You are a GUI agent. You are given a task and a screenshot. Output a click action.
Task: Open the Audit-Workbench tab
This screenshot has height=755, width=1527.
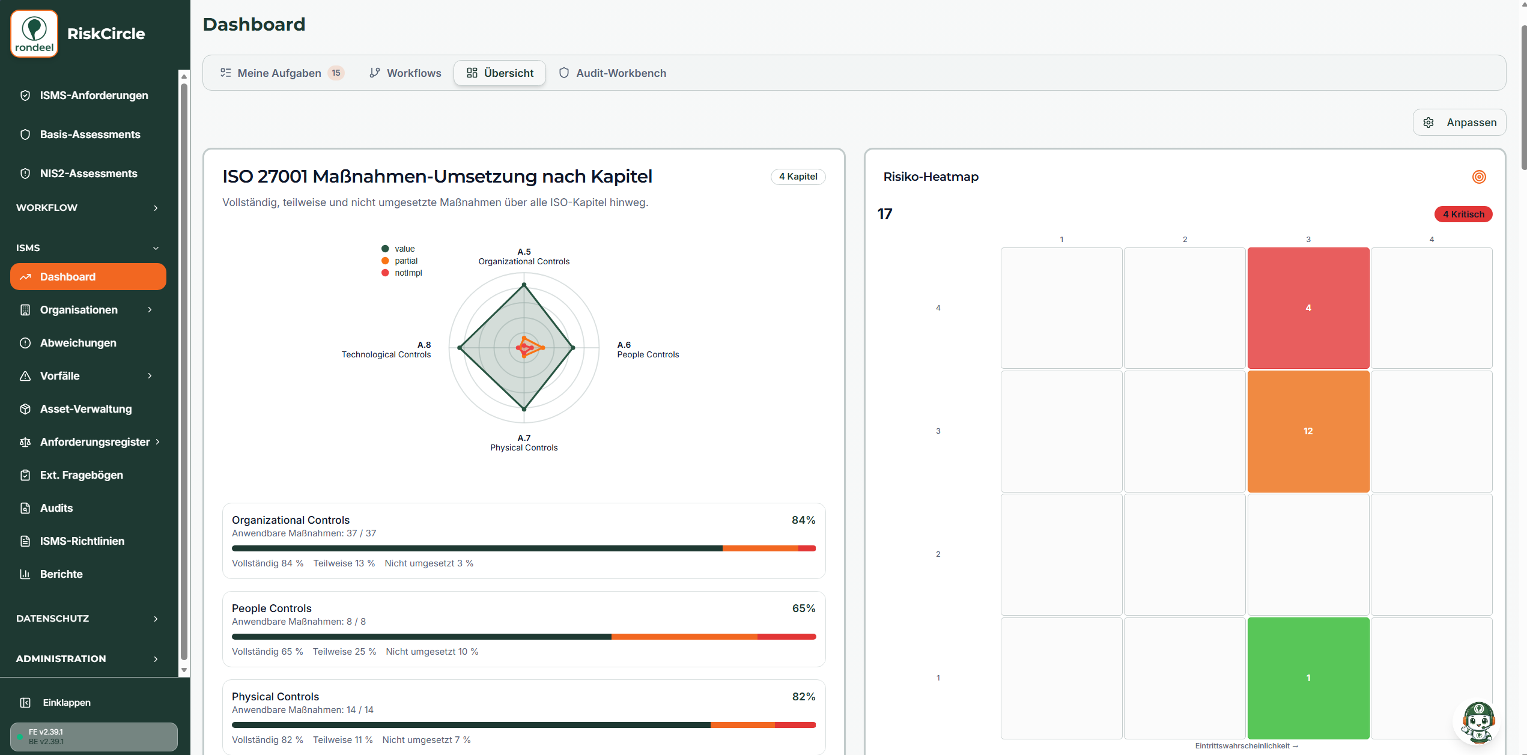(612, 73)
